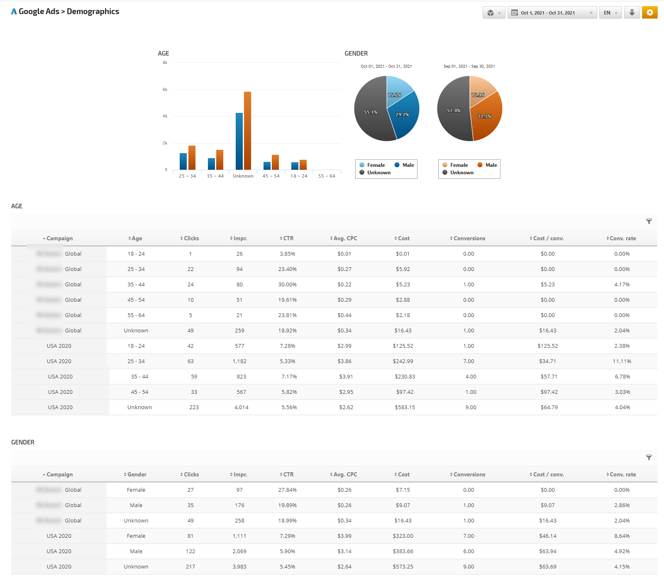Click the filter funnel above the Gender table
This screenshot has height=588, width=664.
point(649,457)
